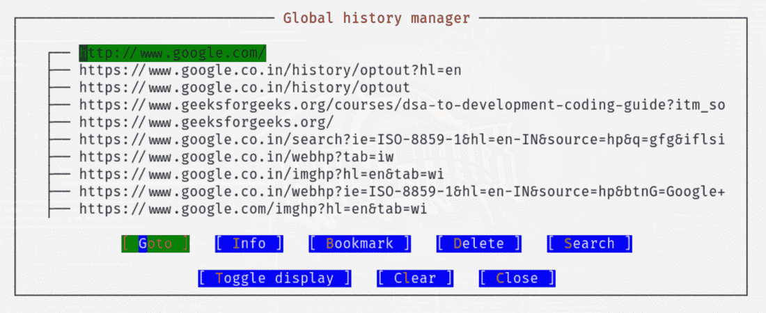Screen dimensions: 766x313
Task: Select the google.co.in/search?ie=ISO-8859-1 entry
Action: 402,140
